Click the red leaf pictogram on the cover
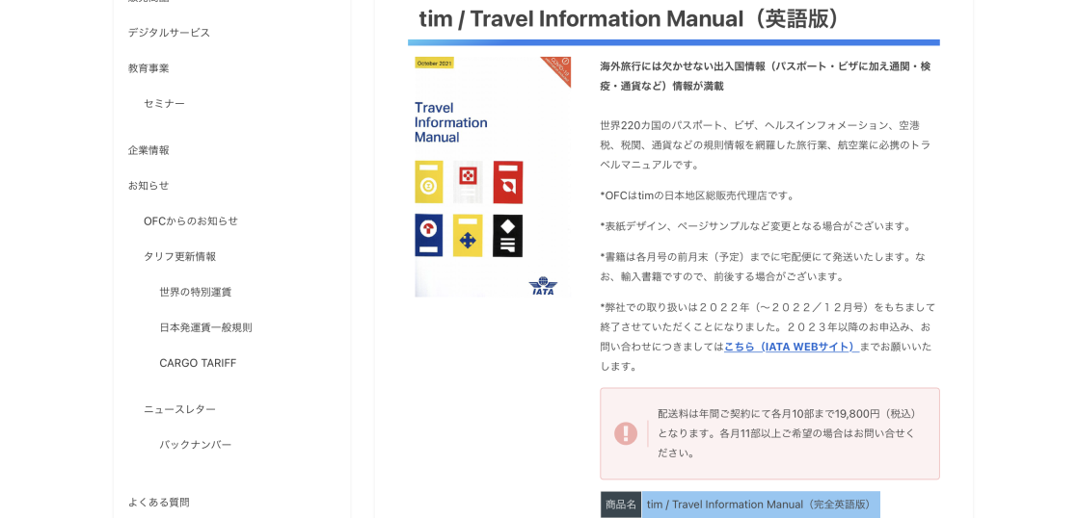Viewport: 1078px width, 518px height. (507, 182)
